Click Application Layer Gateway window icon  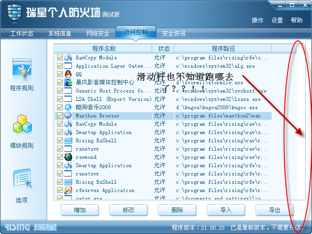[x=68, y=66]
